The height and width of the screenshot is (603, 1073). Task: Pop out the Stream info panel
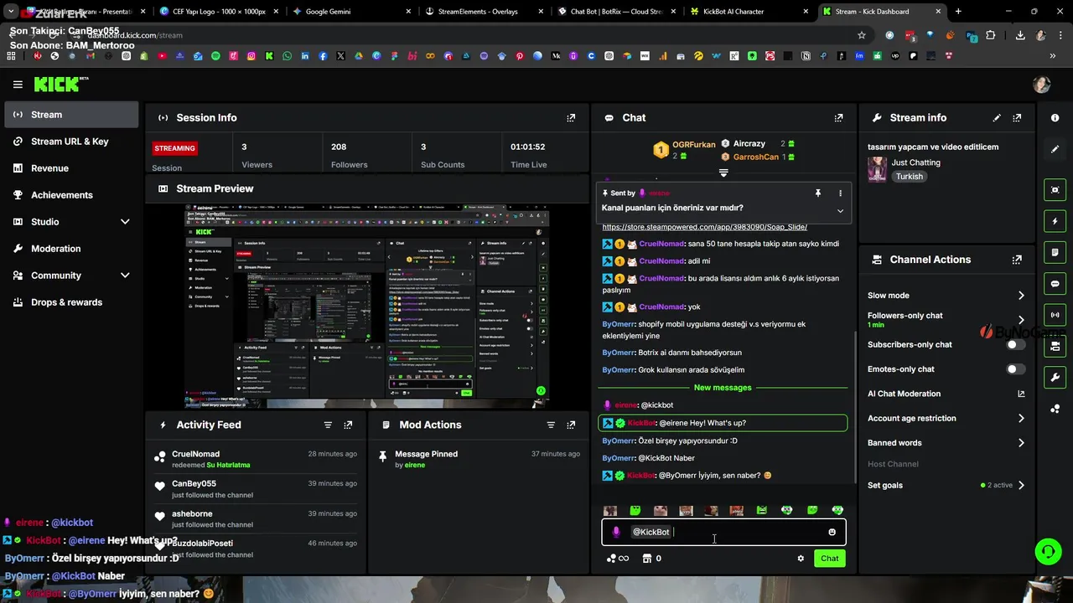[x=1017, y=118]
